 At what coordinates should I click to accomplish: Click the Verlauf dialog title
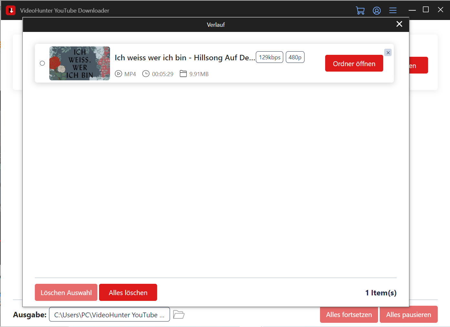click(216, 25)
